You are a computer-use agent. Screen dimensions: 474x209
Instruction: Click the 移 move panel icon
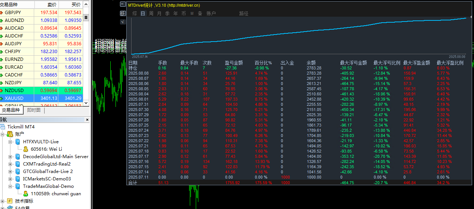click(x=123, y=13)
